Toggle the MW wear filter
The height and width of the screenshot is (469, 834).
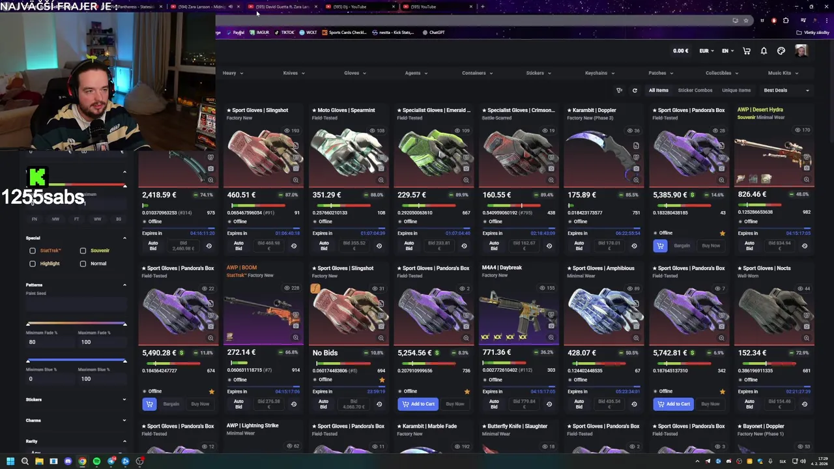point(55,219)
